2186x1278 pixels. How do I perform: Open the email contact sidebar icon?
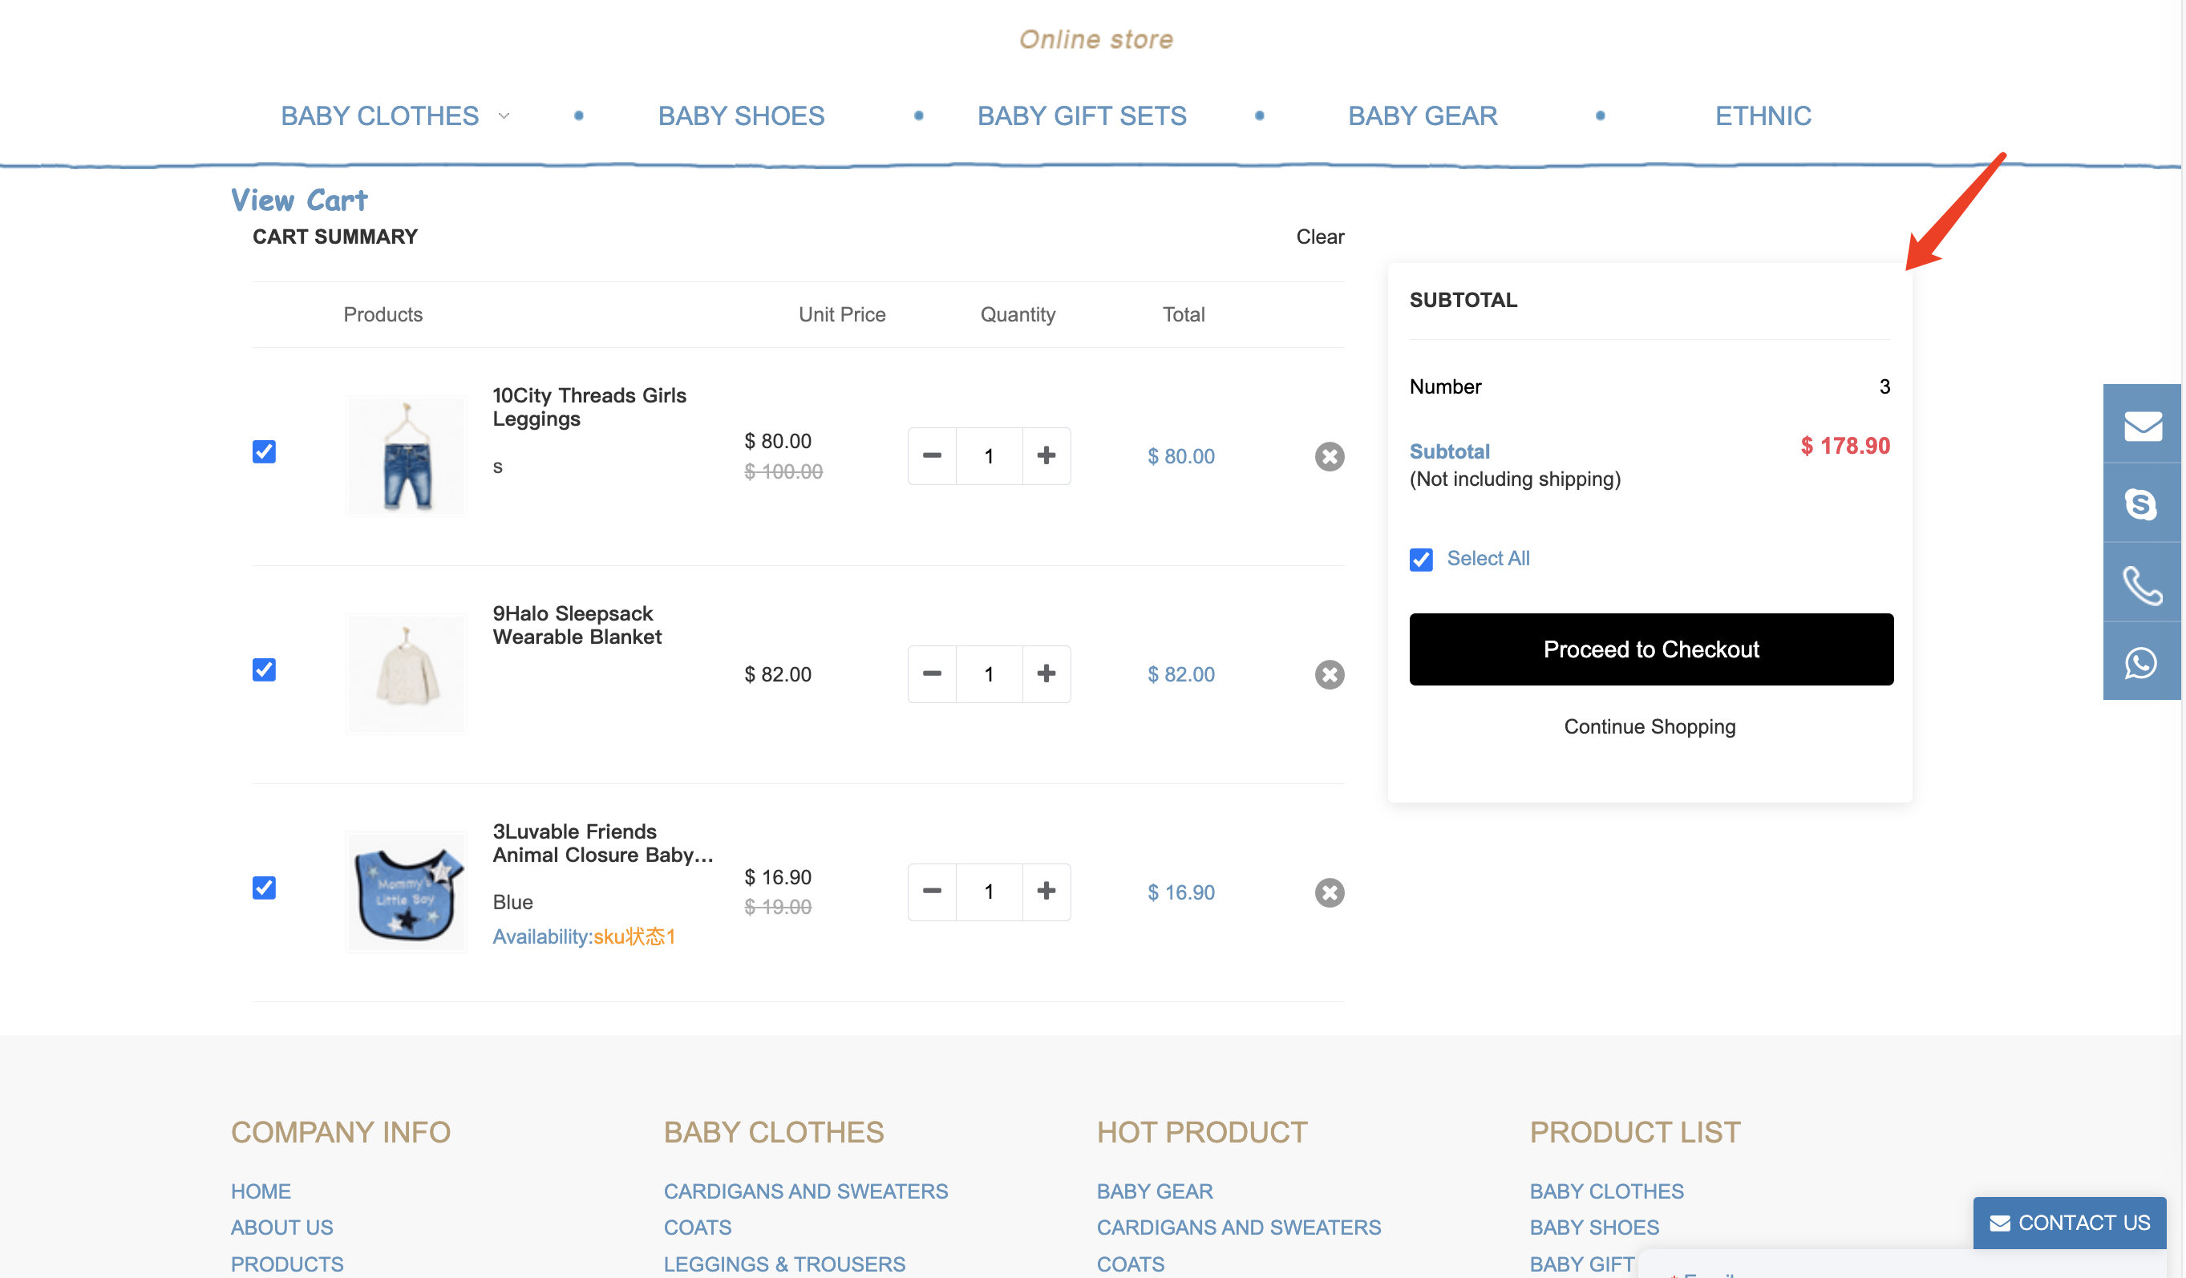(x=2142, y=425)
